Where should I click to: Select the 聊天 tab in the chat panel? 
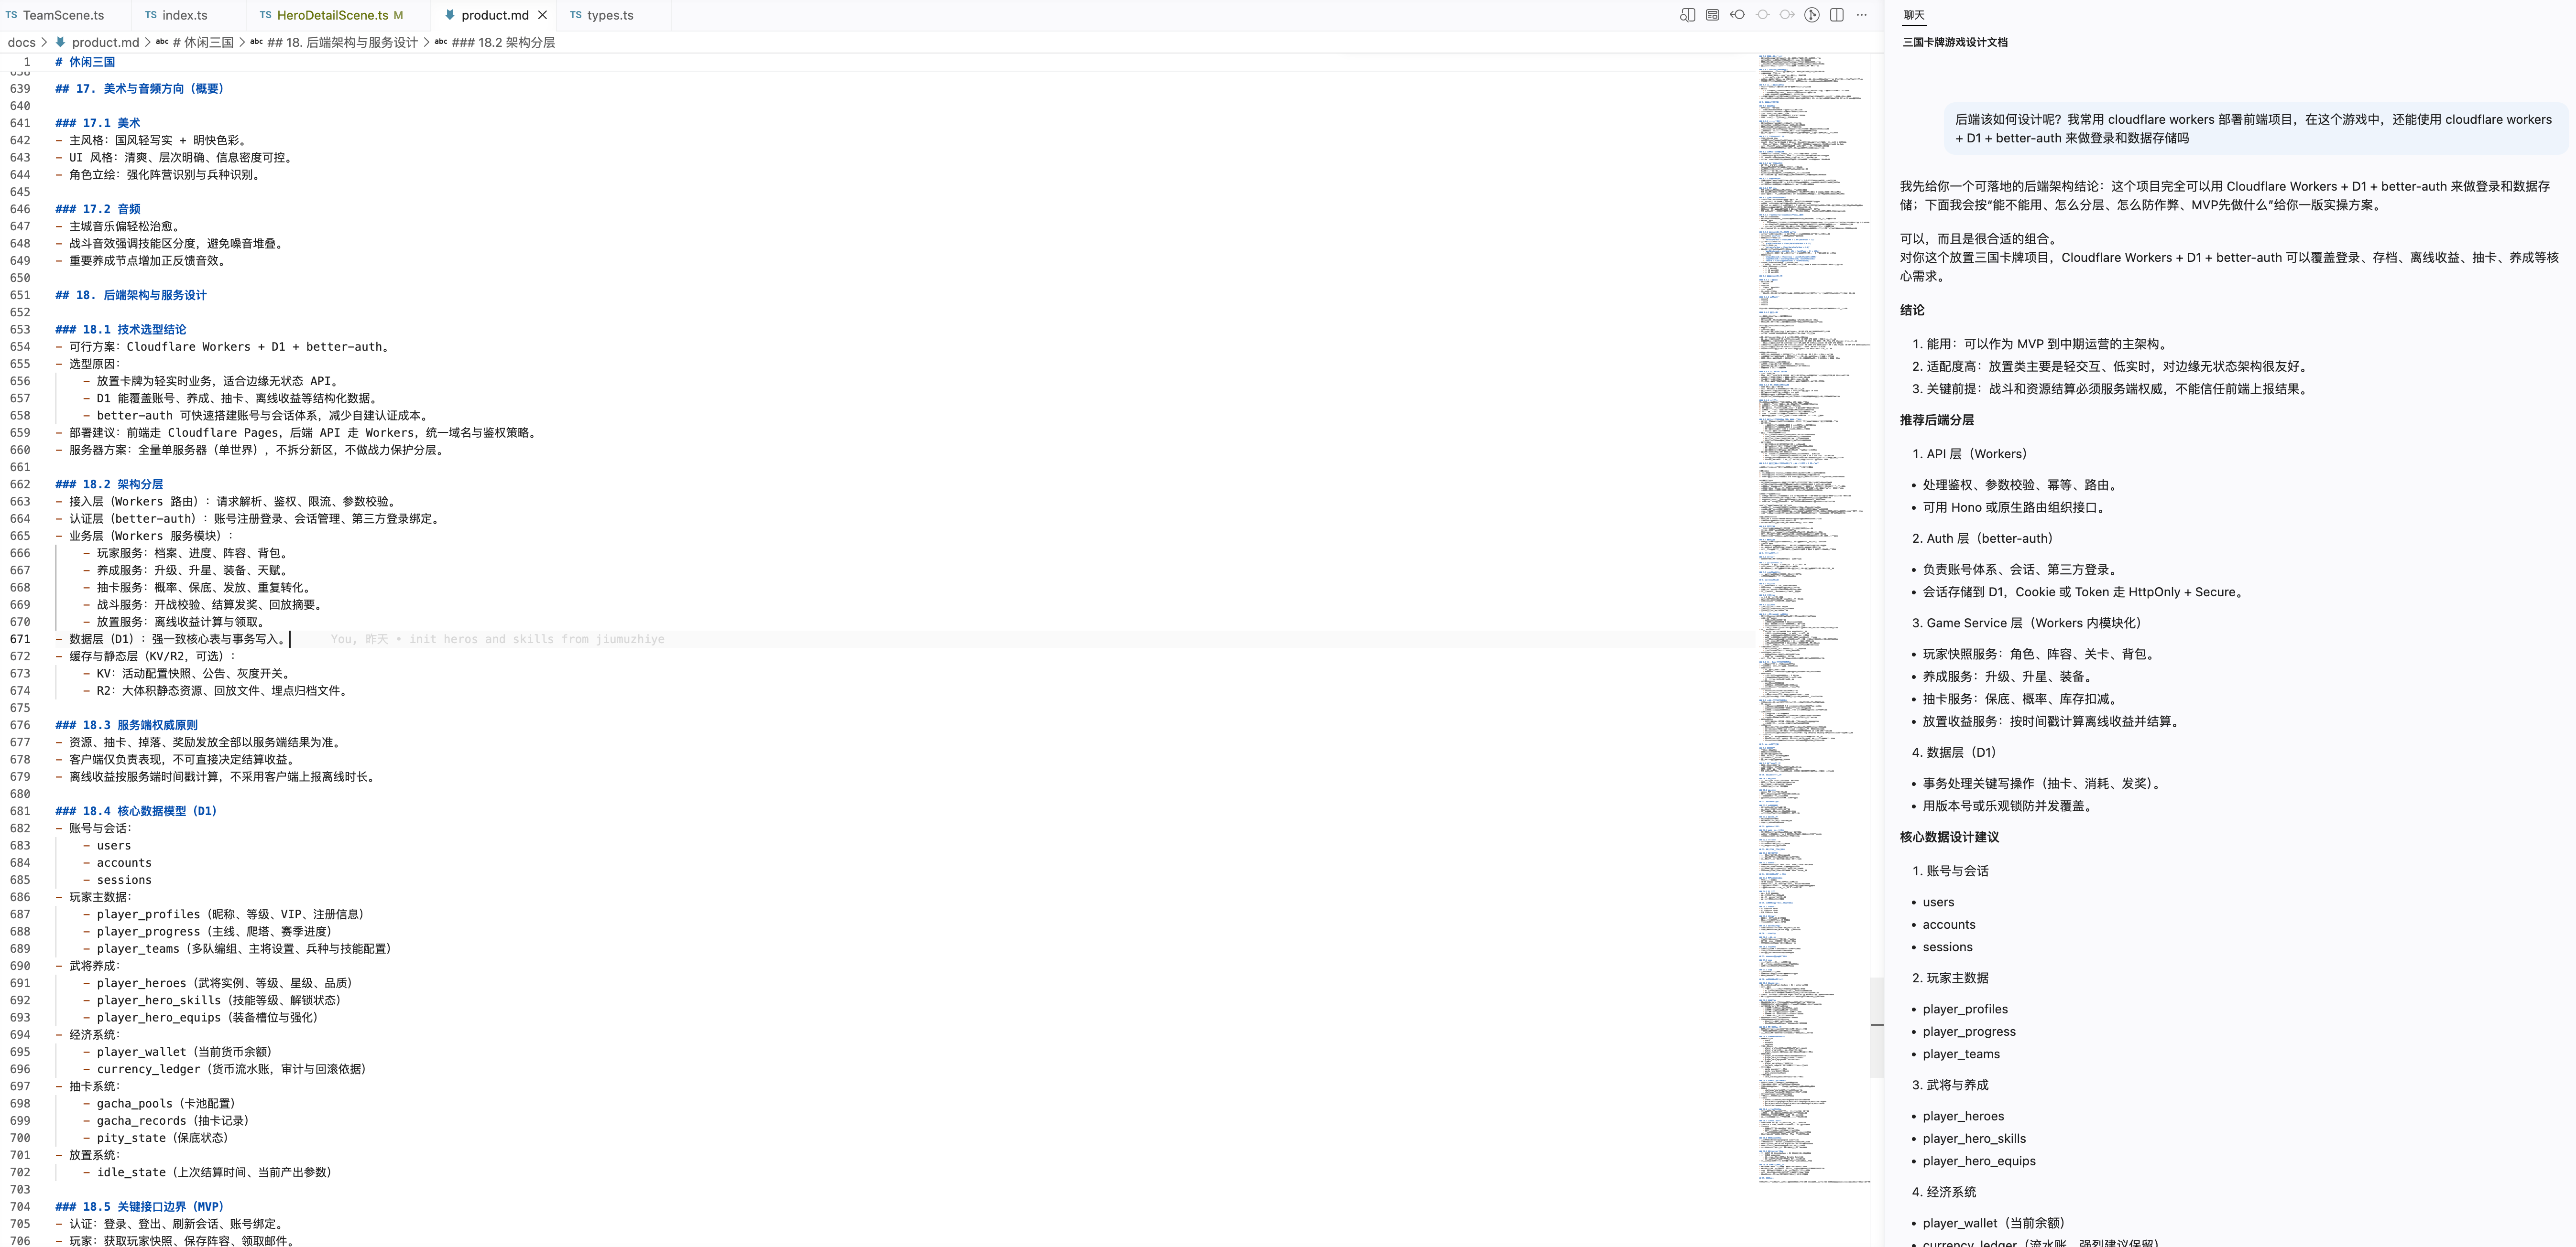pos(1914,15)
